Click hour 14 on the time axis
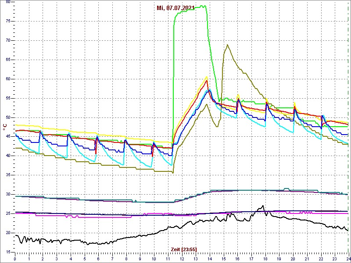This screenshot has width=351, height=263. 209,259
